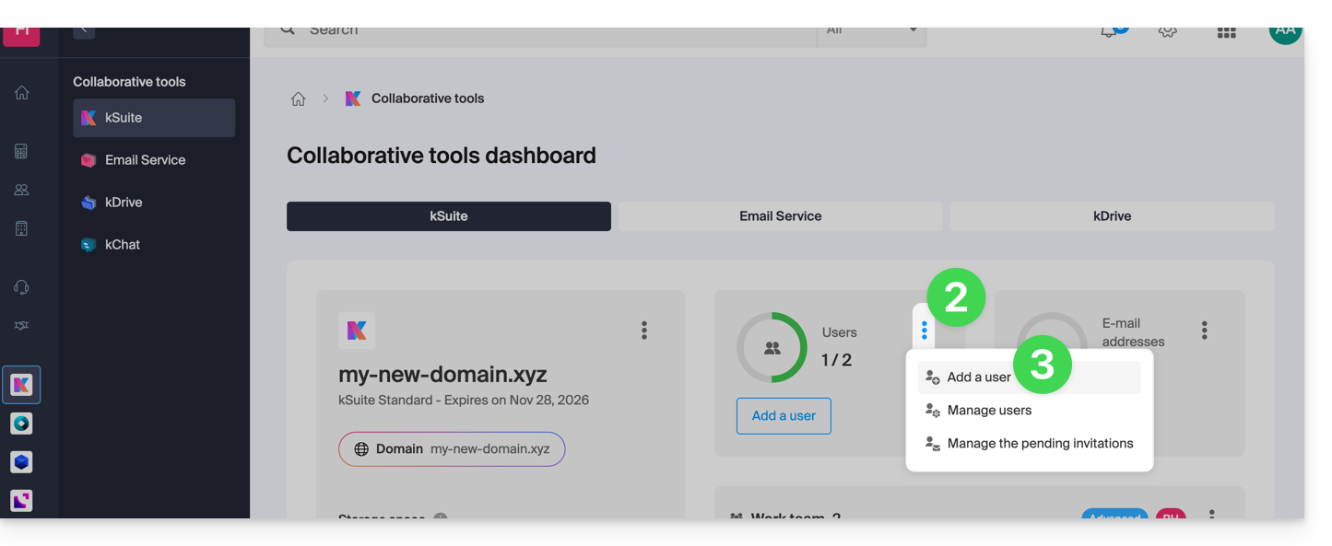Choose 'Manage the pending invitations' menu entry
This screenshot has width=1332, height=546.
tap(1040, 444)
